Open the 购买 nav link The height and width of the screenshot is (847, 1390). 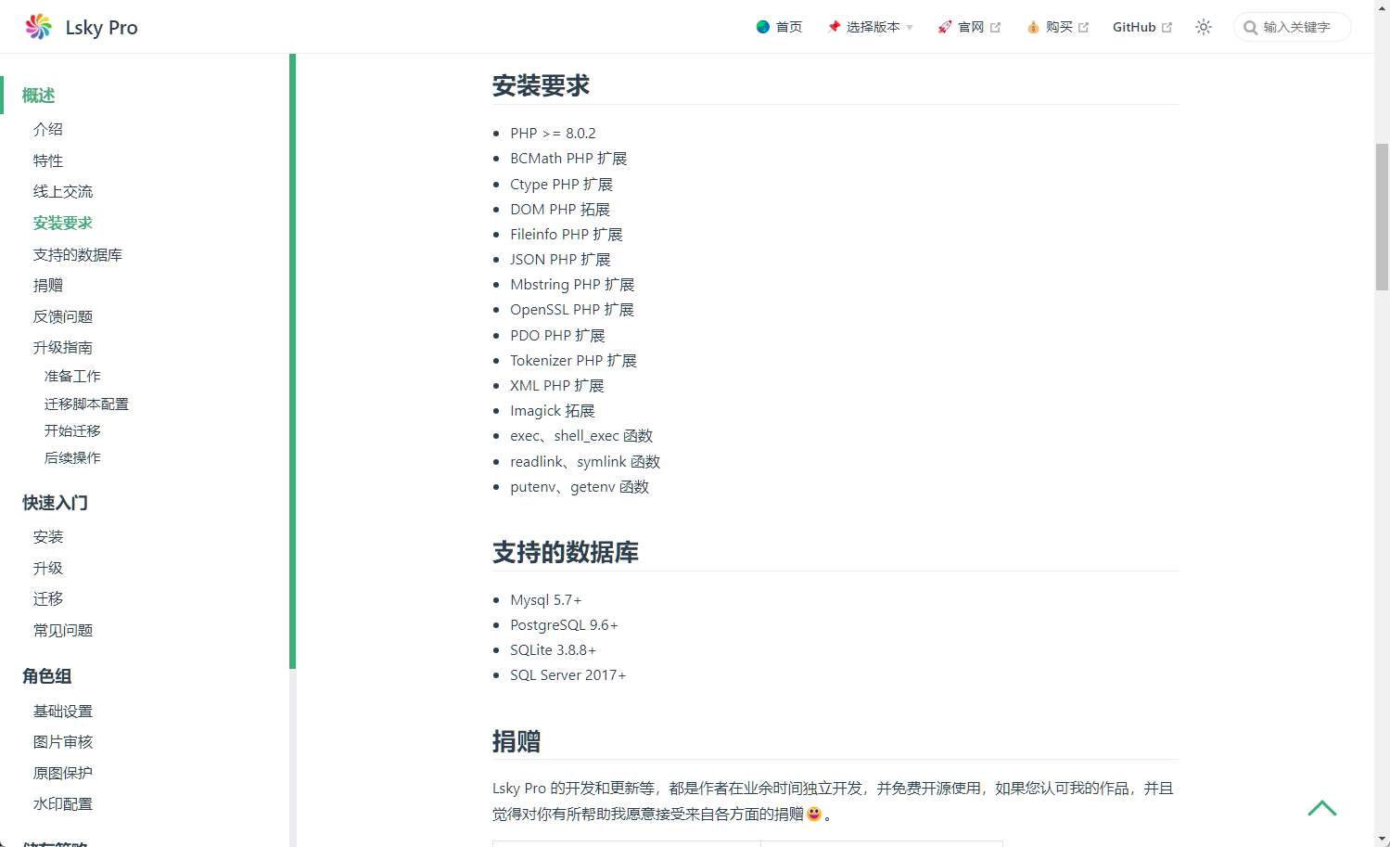(x=1058, y=27)
